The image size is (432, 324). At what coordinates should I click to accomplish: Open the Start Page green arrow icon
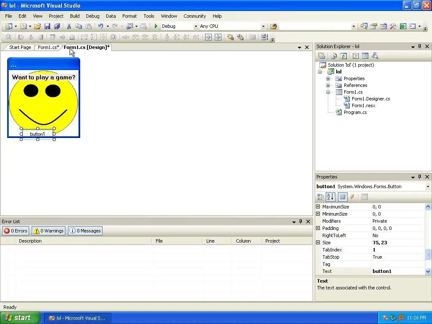(x=403, y=27)
